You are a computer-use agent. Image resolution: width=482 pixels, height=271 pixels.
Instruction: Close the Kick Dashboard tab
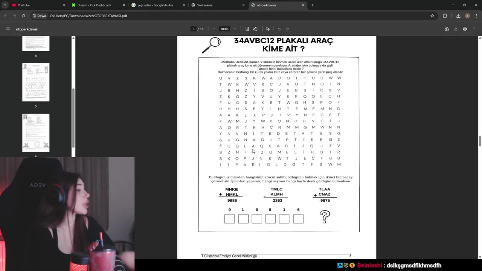124,5
